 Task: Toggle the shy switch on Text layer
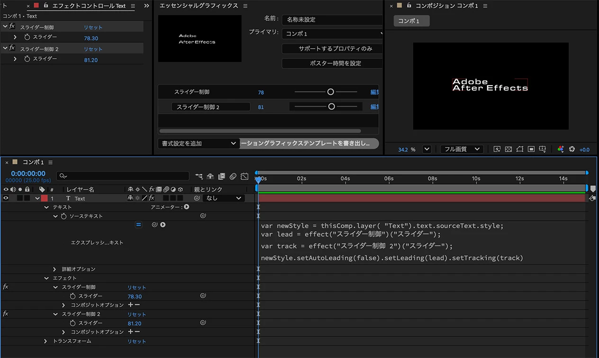(x=130, y=198)
